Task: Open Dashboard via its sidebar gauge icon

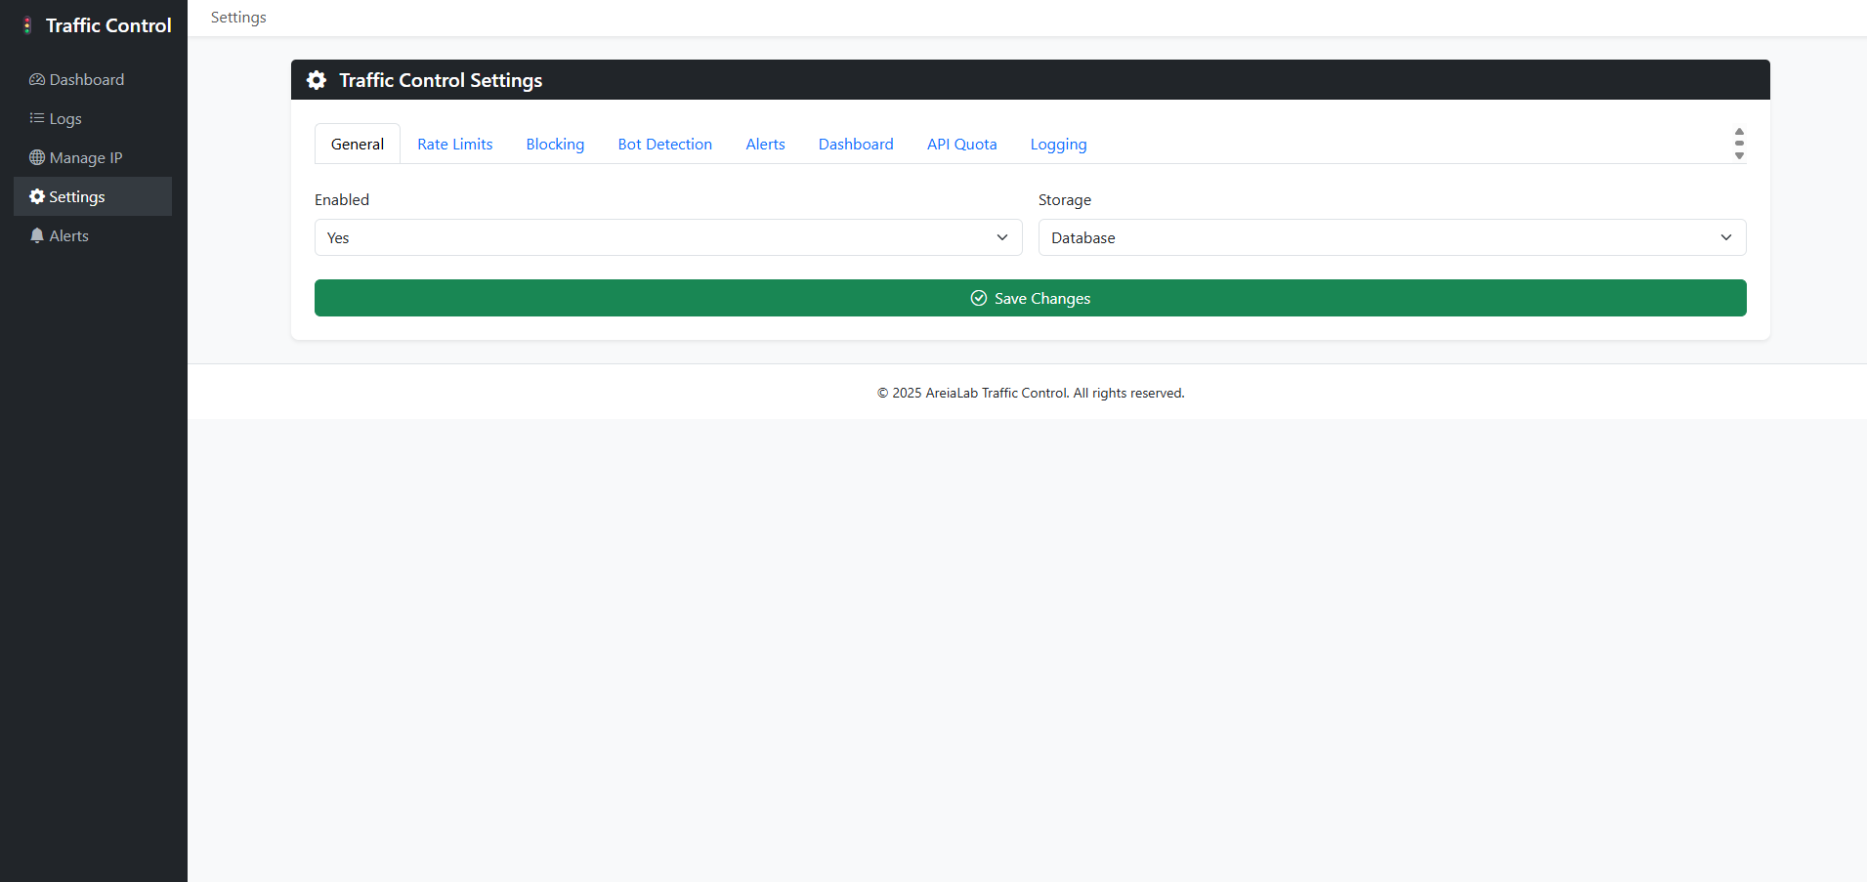Action: click(x=37, y=80)
